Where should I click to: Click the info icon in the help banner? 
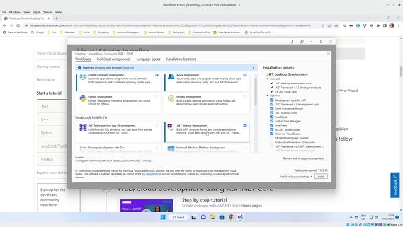click(79, 67)
